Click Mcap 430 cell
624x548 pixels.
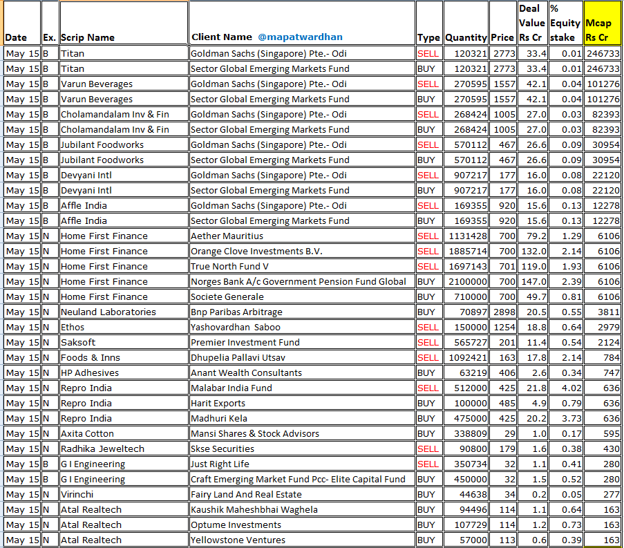point(603,449)
